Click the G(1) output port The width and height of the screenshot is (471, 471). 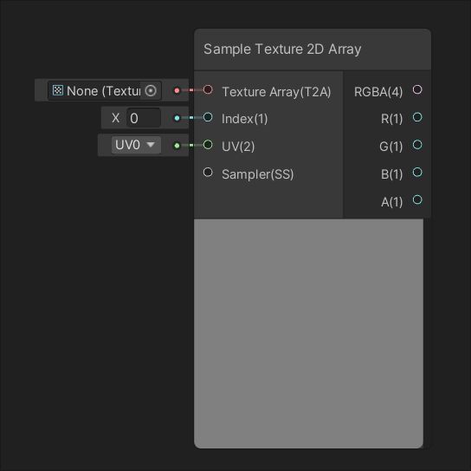[417, 145]
